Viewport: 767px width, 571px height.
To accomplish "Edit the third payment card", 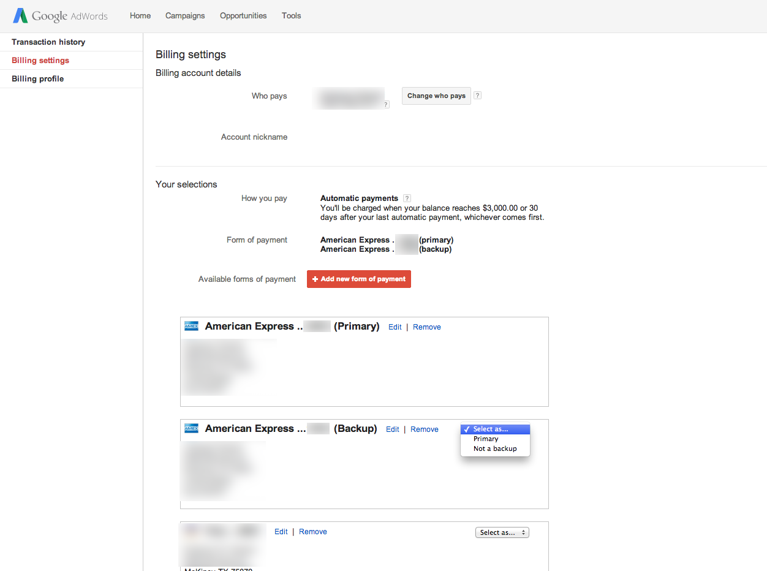I will 281,532.
